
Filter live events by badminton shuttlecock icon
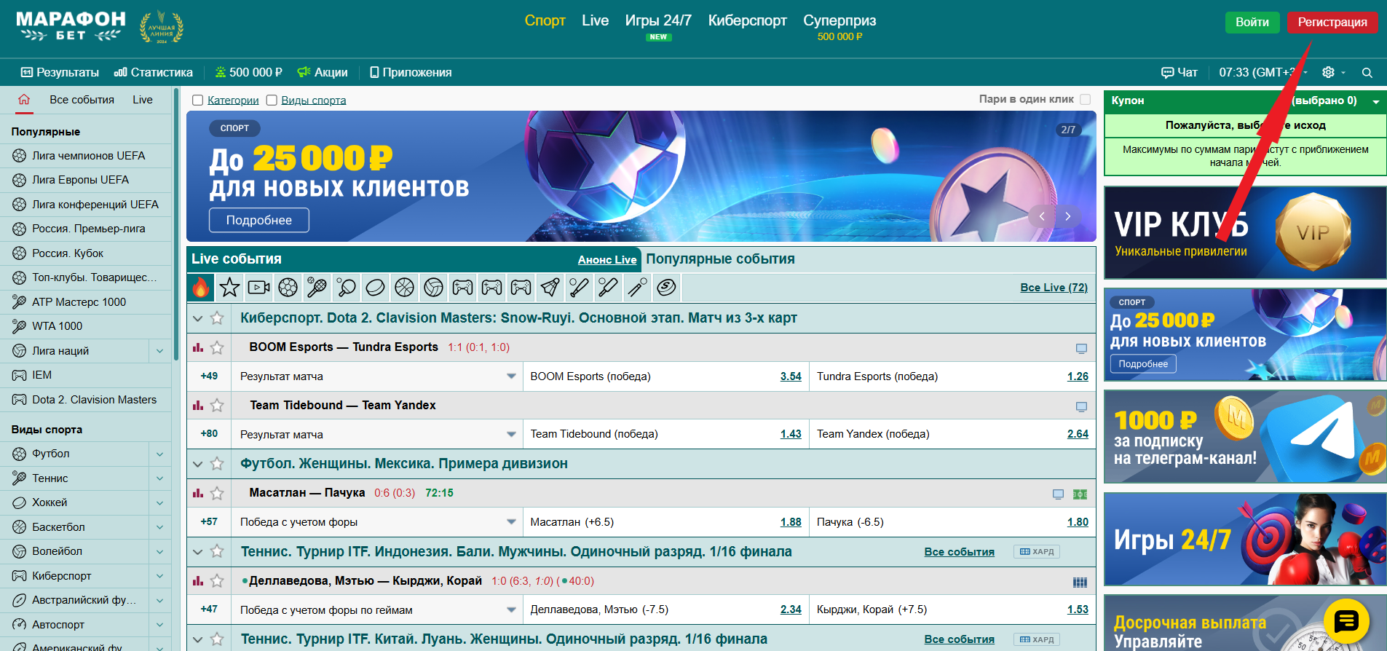tap(550, 288)
